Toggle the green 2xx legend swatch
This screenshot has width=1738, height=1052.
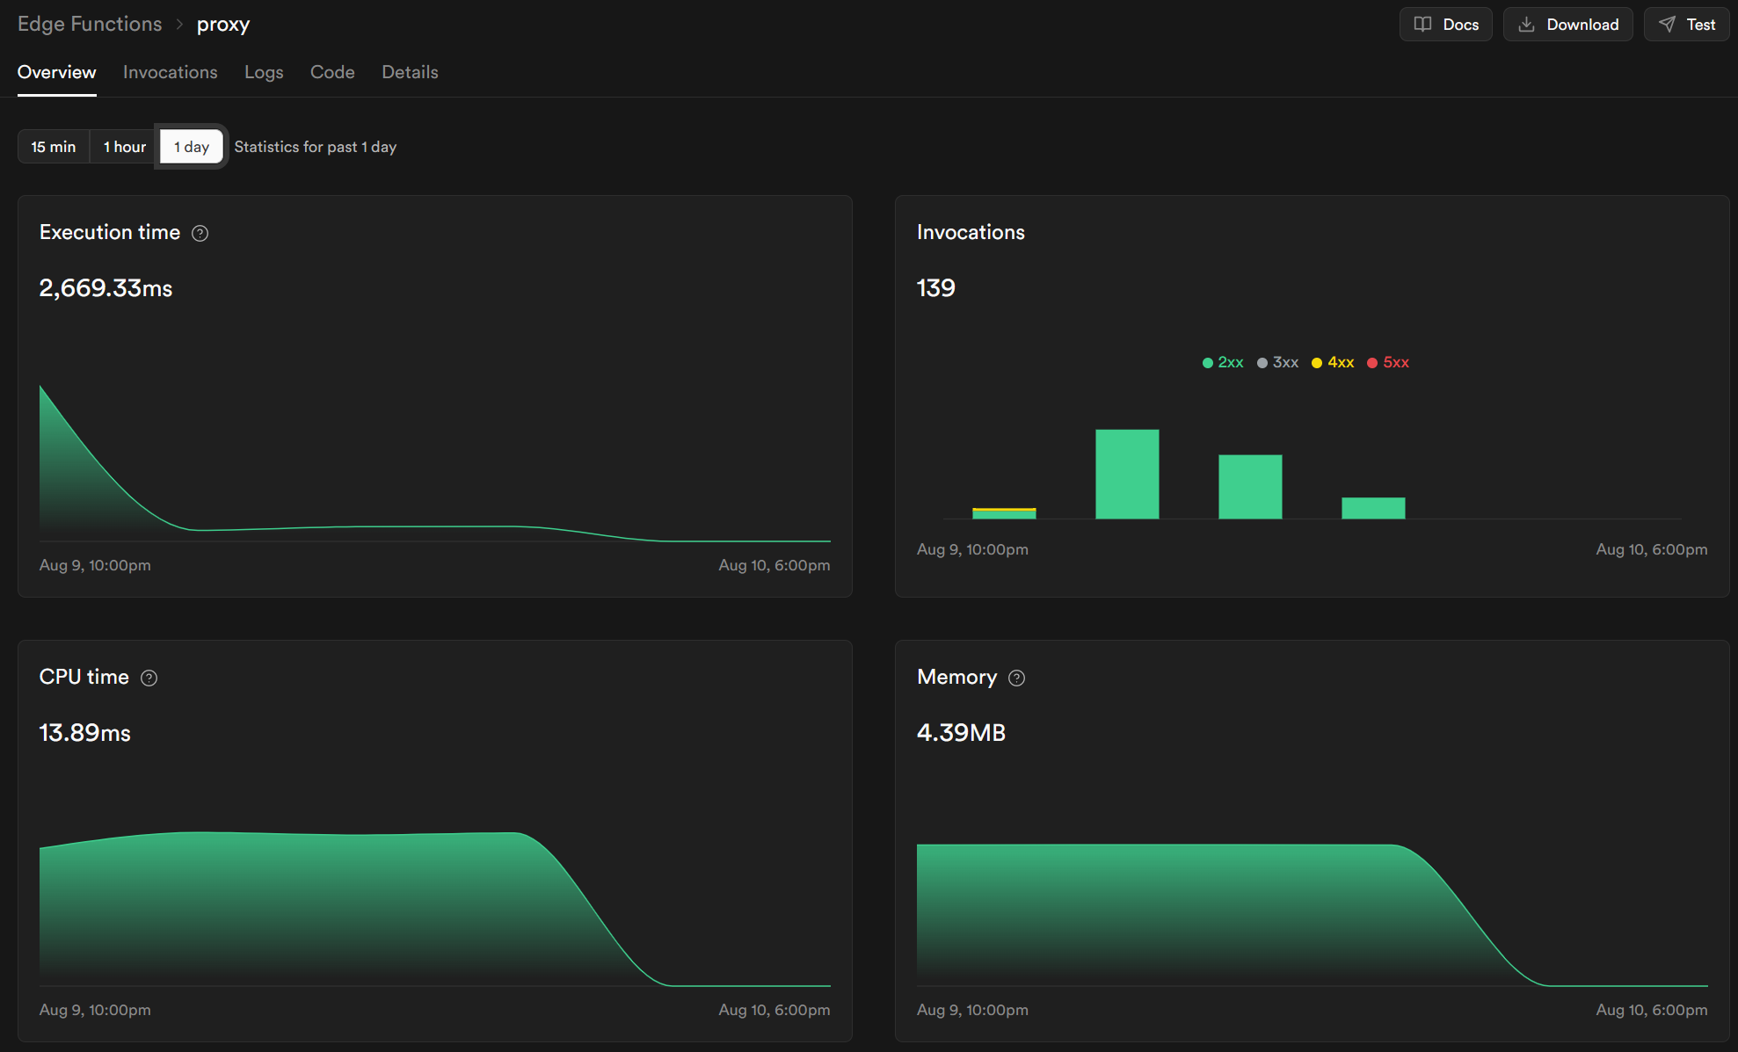point(1208,363)
